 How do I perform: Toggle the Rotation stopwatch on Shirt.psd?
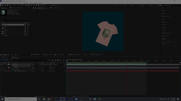[x=12, y=69]
